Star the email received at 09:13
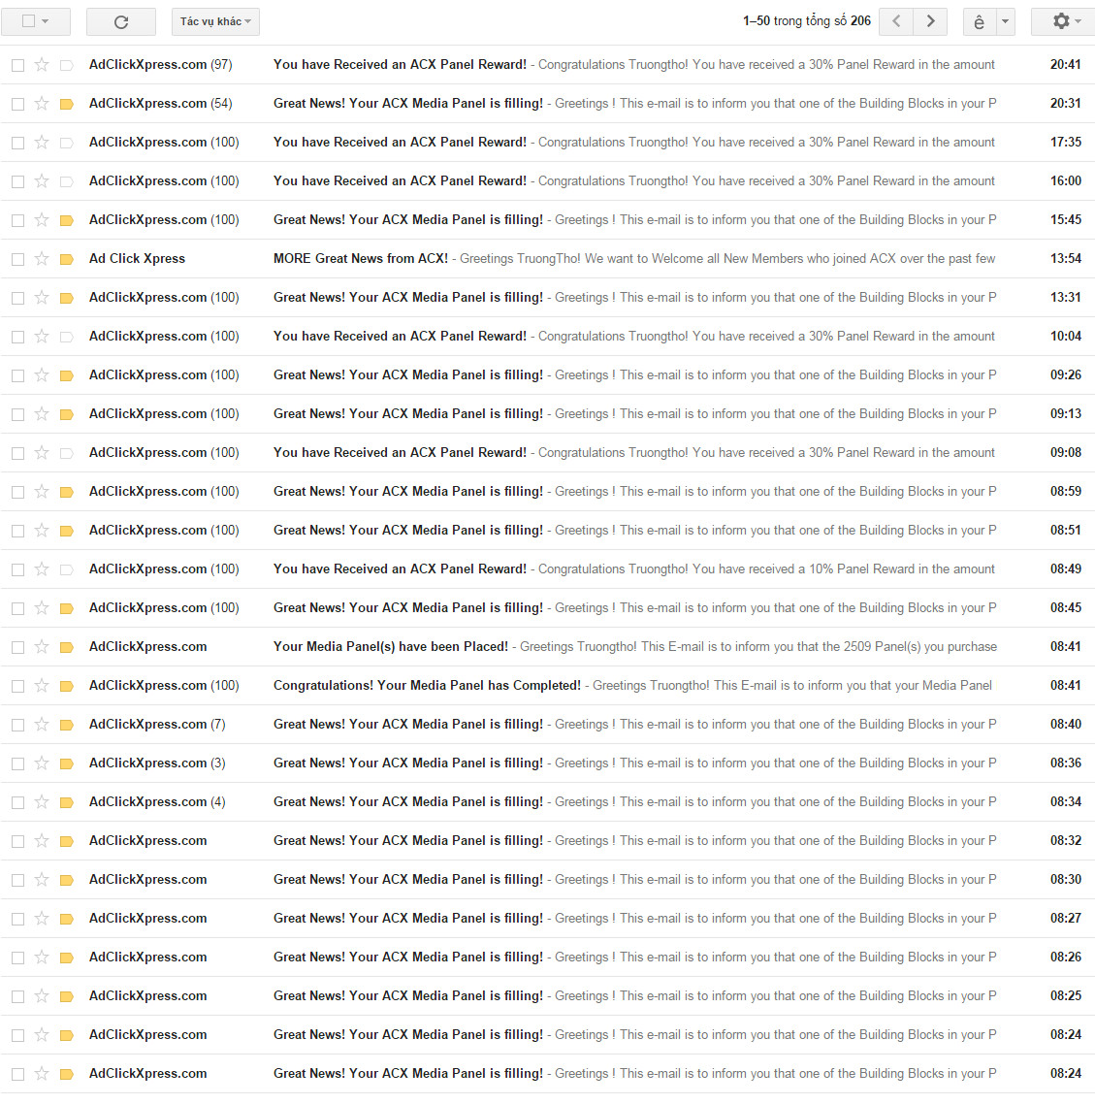Screen dimensions: 1095x1104 tap(42, 414)
